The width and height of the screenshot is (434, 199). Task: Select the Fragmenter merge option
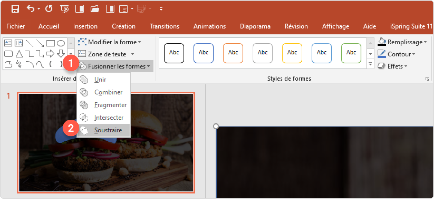click(110, 105)
